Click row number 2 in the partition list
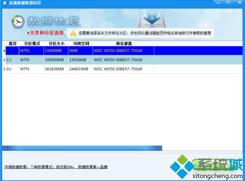This screenshot has height=181, width=245. tap(4, 60)
